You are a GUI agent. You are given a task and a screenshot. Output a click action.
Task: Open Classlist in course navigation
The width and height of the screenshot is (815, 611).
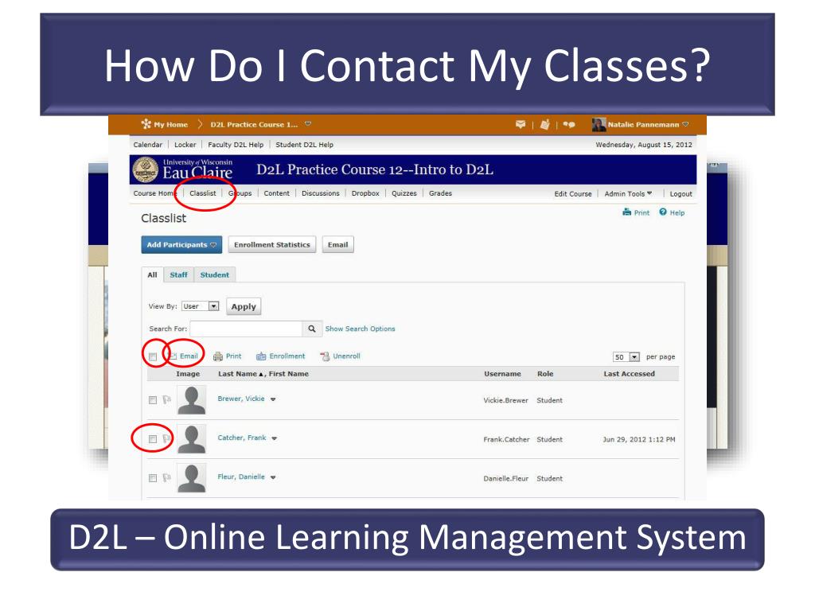203,193
